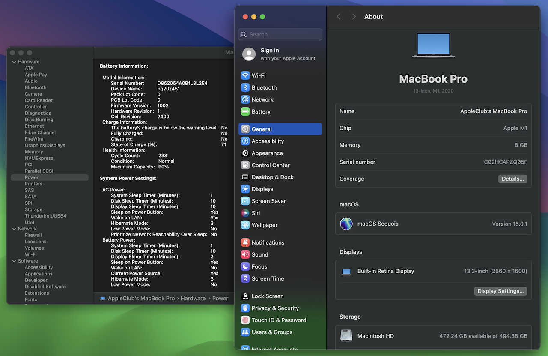The width and height of the screenshot is (548, 356).
Task: Click the Apple M1 chip value
Action: click(x=515, y=128)
